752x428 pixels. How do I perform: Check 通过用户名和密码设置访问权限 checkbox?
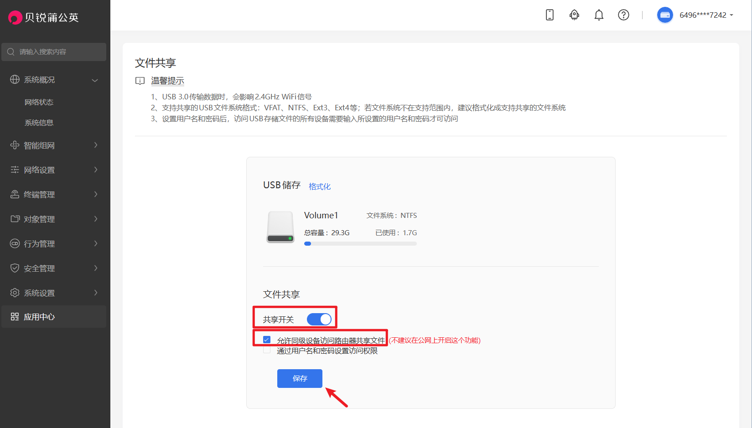pyautogui.click(x=267, y=351)
